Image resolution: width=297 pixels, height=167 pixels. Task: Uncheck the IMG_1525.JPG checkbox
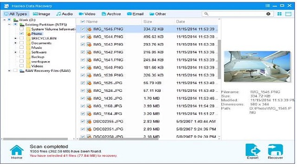click(83, 83)
